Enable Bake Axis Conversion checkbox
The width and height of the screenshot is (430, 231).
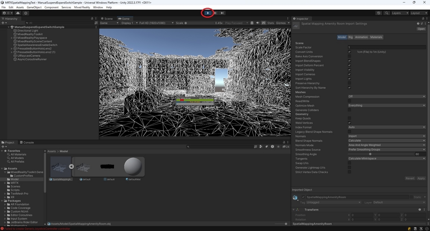pos(349,56)
